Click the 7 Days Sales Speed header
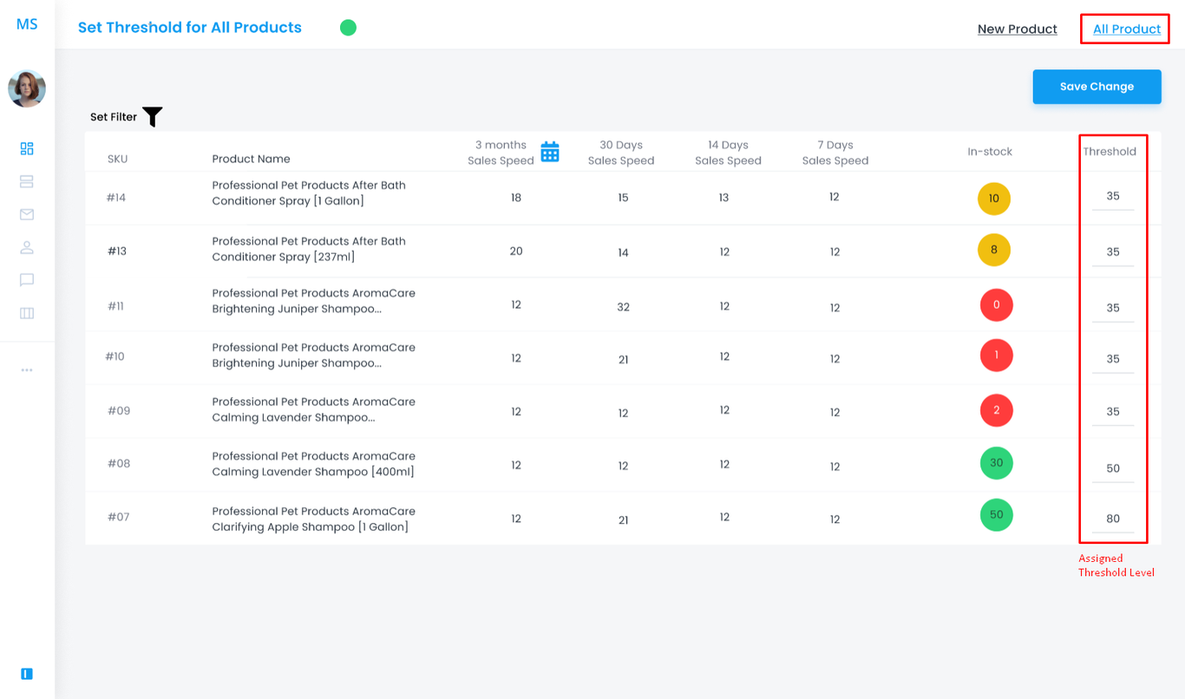Viewport: 1185px width, 699px height. (x=835, y=153)
